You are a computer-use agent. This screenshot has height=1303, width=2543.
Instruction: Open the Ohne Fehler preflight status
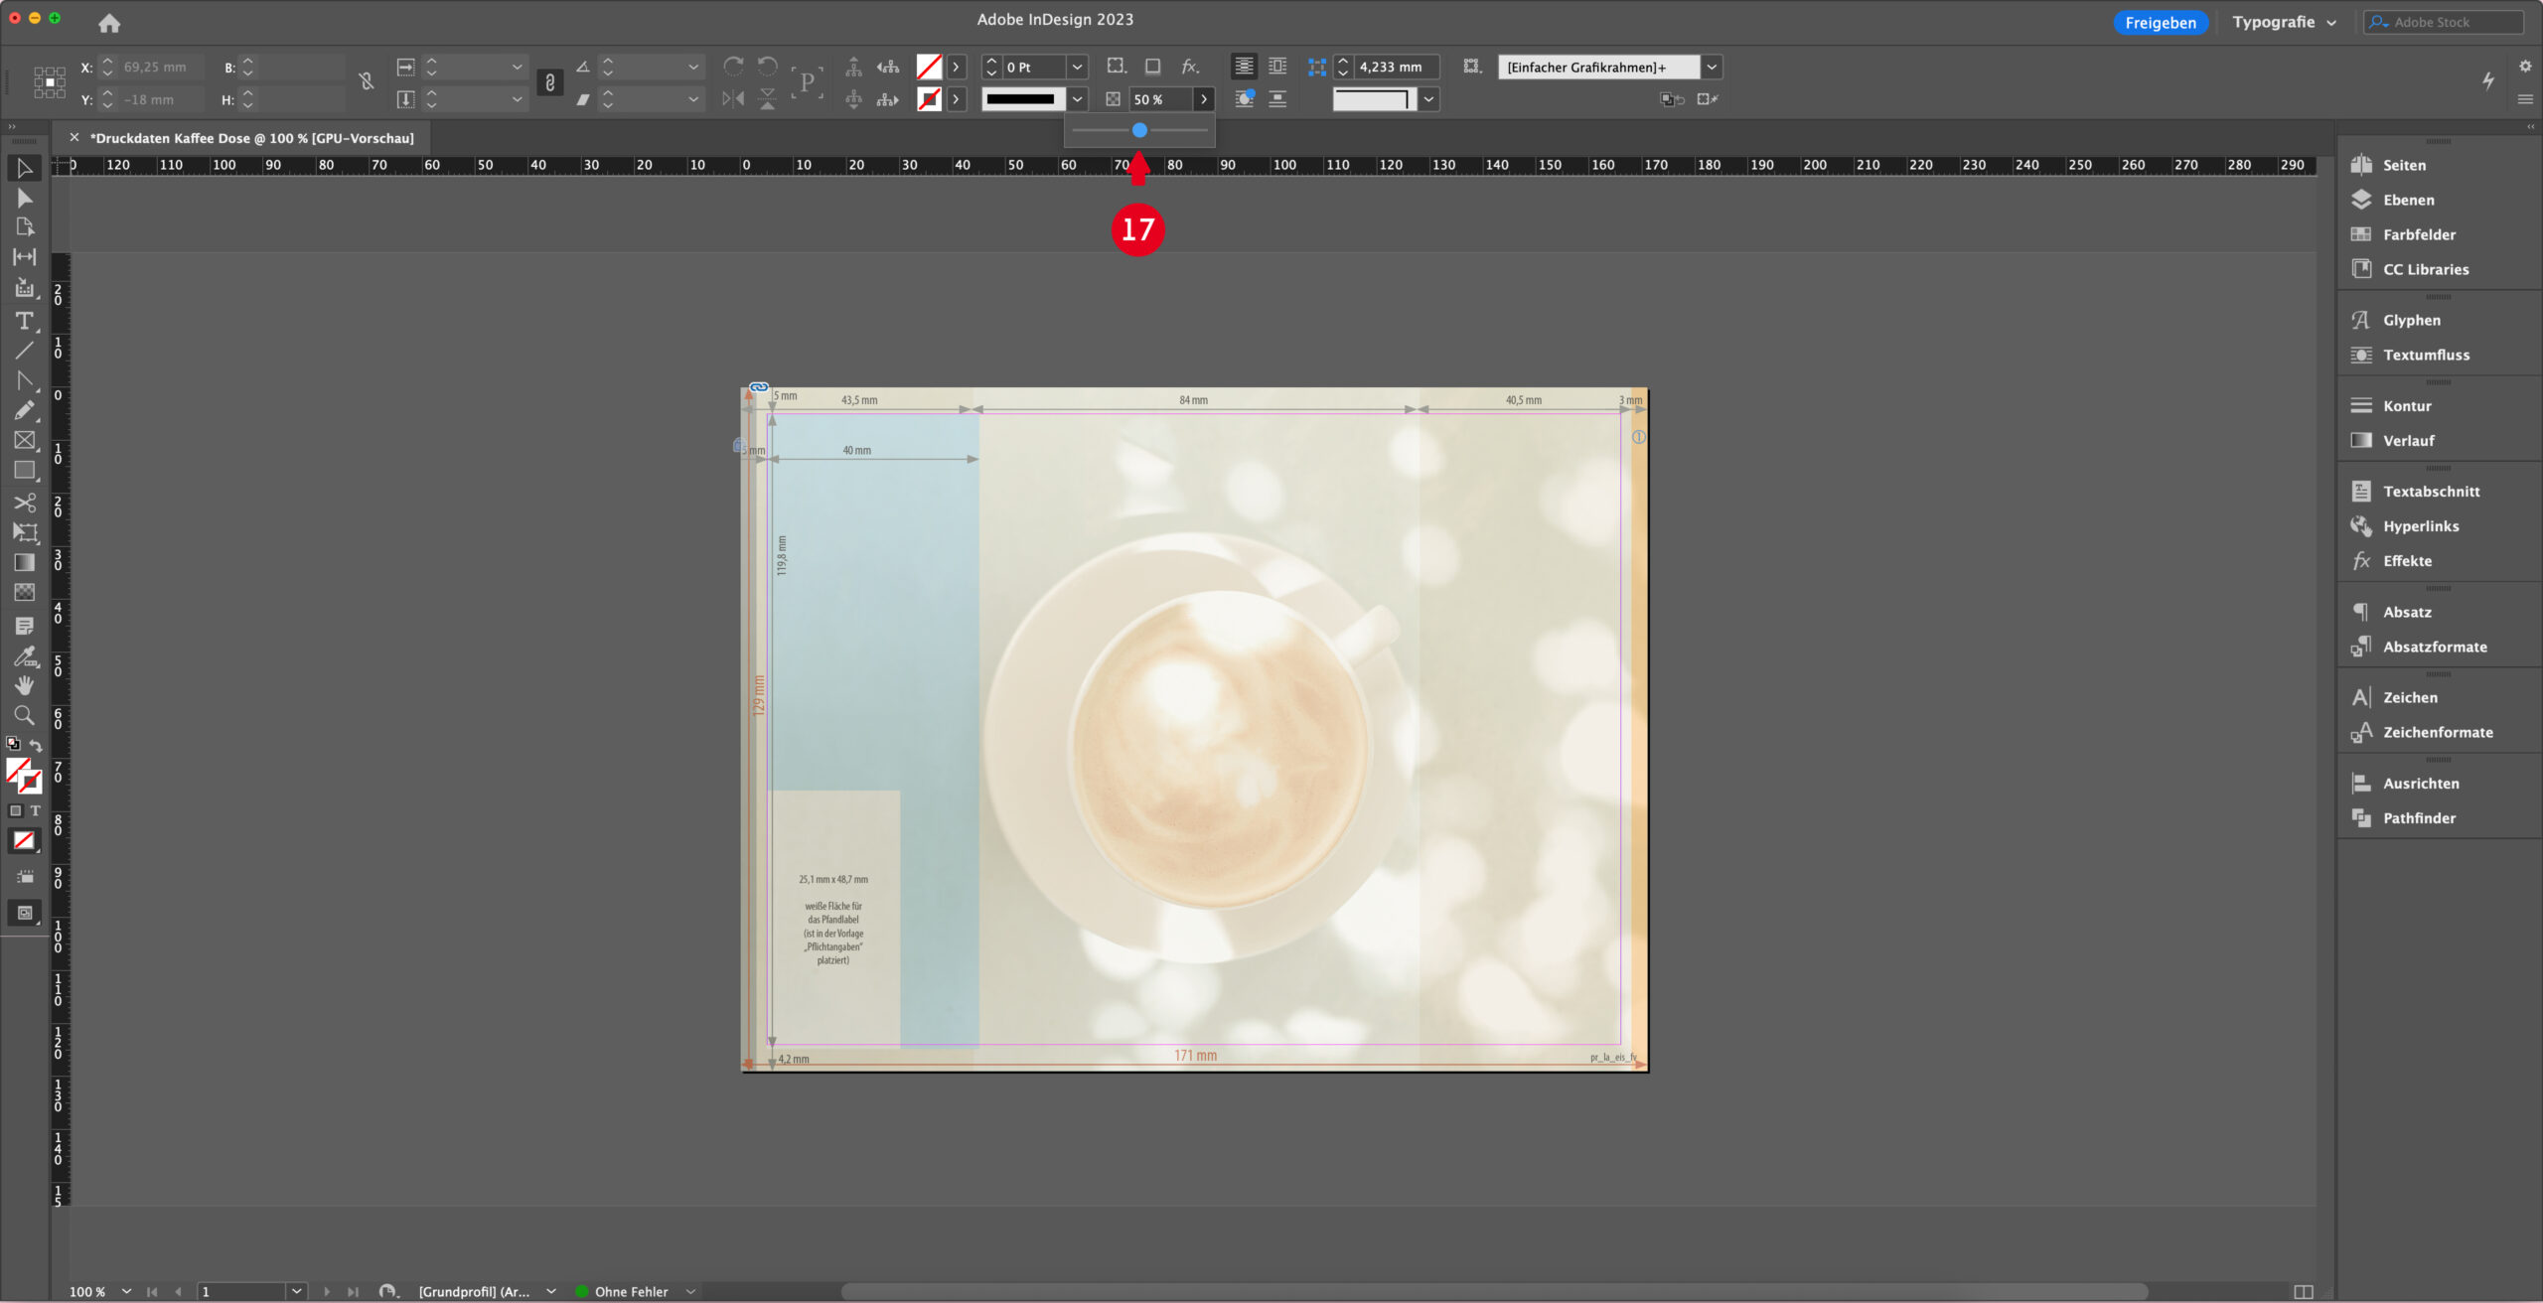point(631,1291)
